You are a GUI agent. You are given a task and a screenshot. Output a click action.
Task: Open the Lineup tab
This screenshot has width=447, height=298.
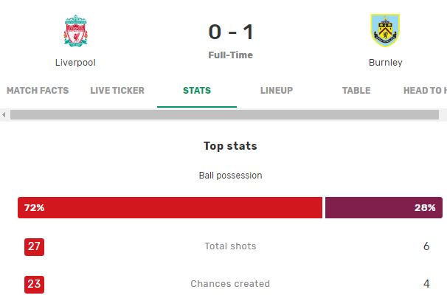click(277, 91)
